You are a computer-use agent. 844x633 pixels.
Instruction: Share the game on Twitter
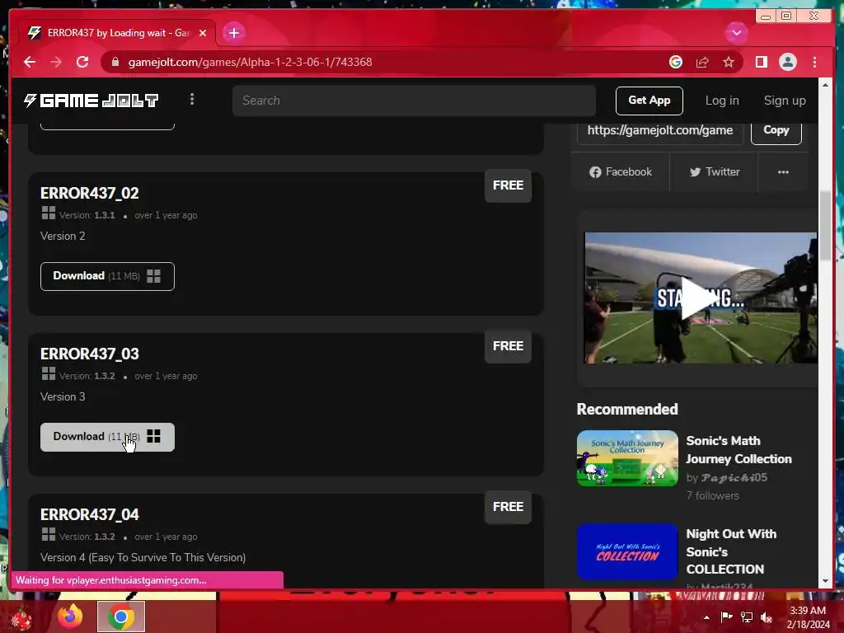(715, 171)
